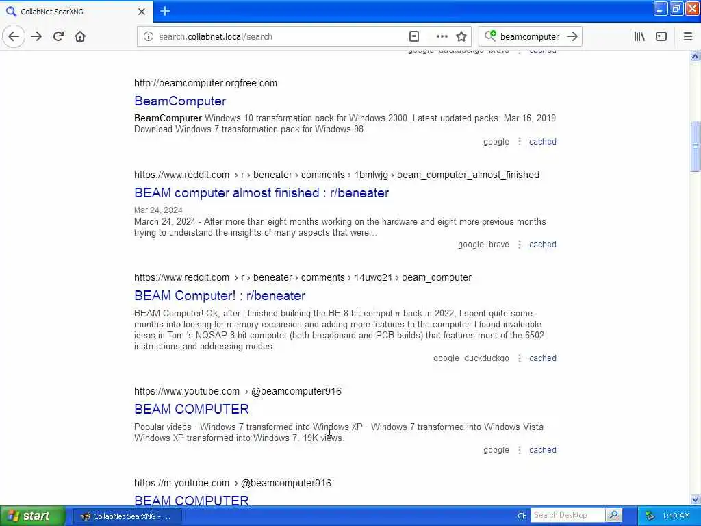This screenshot has height=526, width=701.
Task: Open cached copy of www.youtube.com BEAM COMPUTER
Action: point(543,450)
